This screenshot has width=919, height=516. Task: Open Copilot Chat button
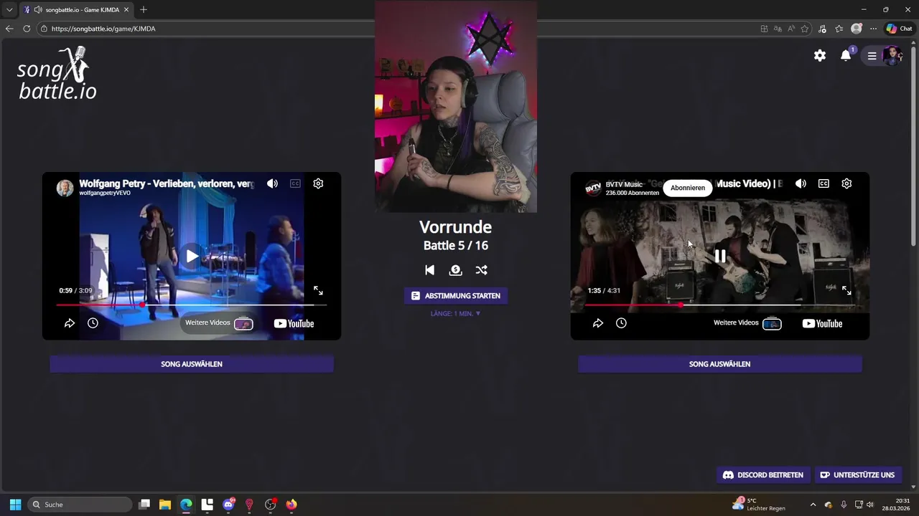[x=899, y=29]
